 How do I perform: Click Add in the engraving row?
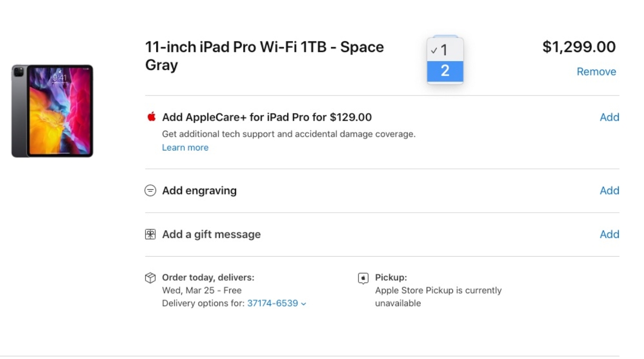coord(609,191)
